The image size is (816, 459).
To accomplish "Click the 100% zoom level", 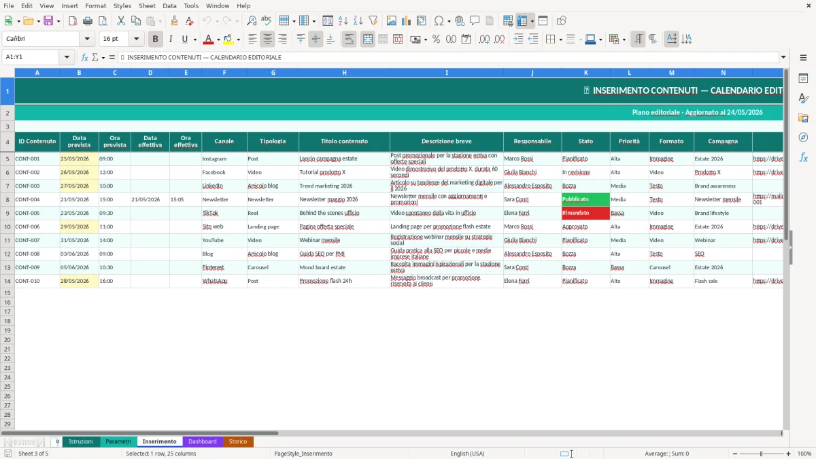I will pyautogui.click(x=804, y=454).
